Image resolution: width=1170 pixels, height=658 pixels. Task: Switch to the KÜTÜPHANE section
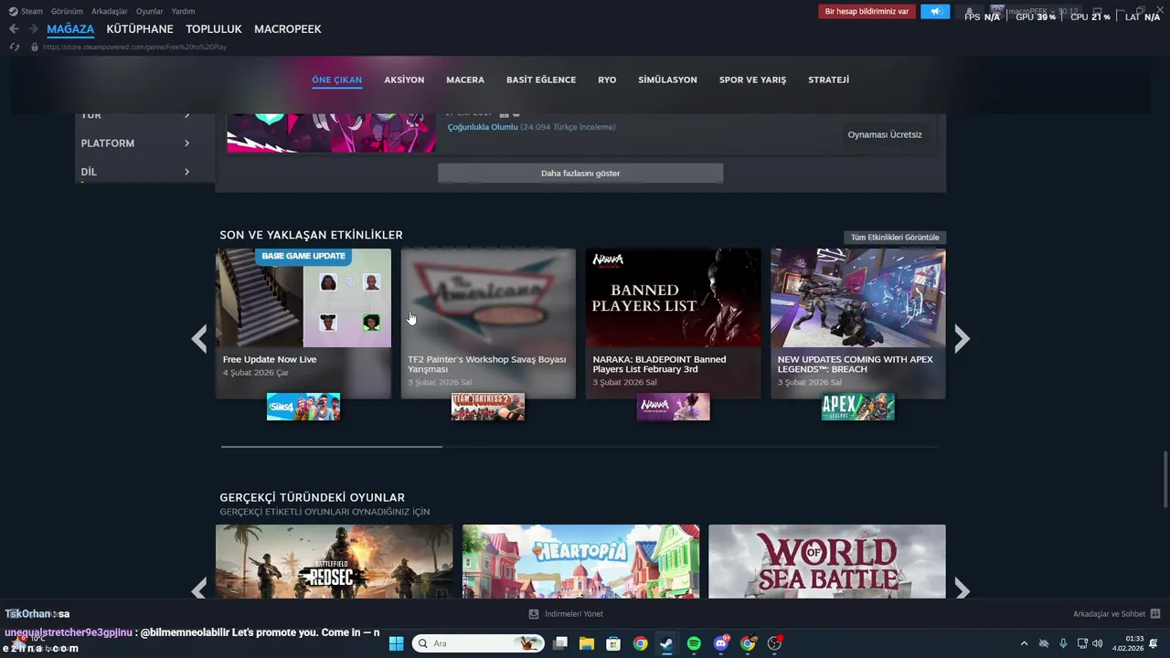(140, 29)
